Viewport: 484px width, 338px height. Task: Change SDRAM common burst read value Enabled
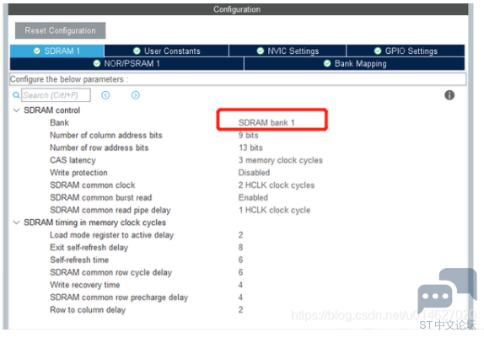click(x=253, y=197)
